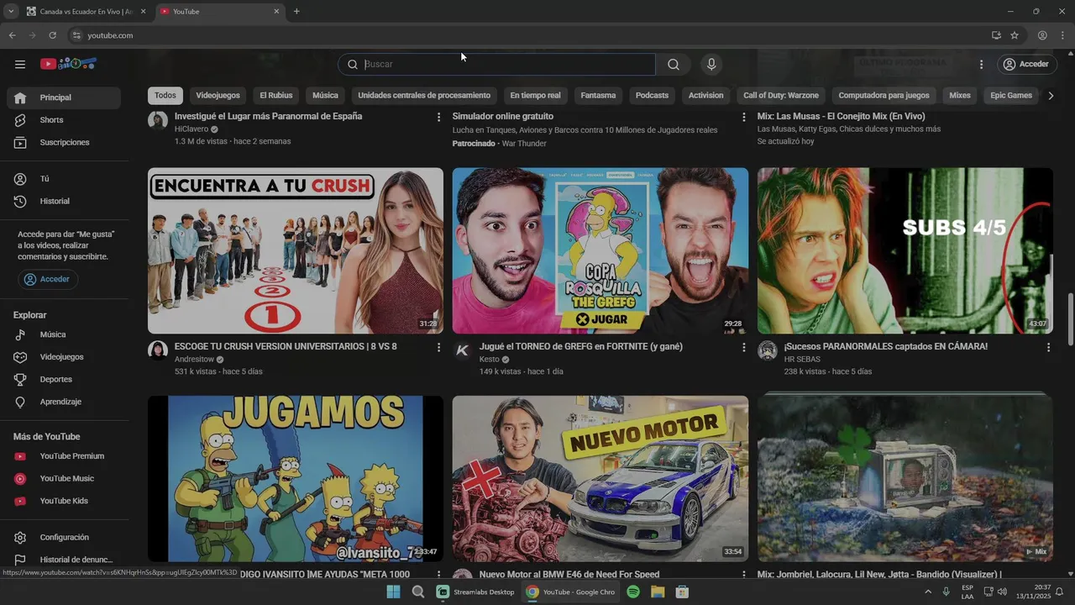Open Configuración in sidebar
1075x605 pixels.
tap(64, 538)
